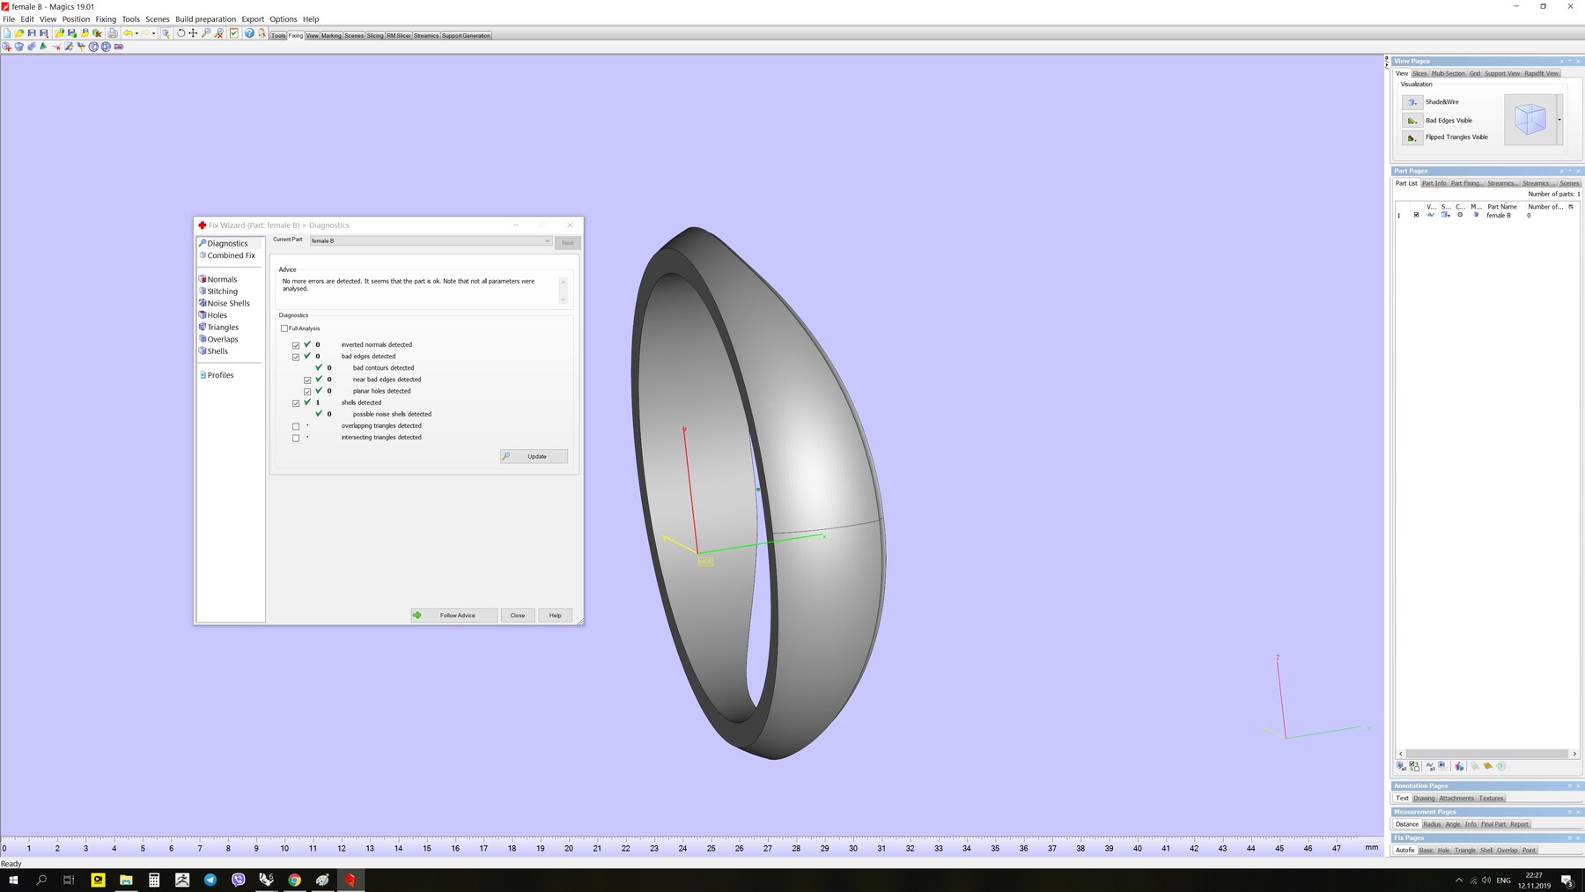Click the yellow platform icon below part list
1585x892 pixels.
pos(1488,766)
